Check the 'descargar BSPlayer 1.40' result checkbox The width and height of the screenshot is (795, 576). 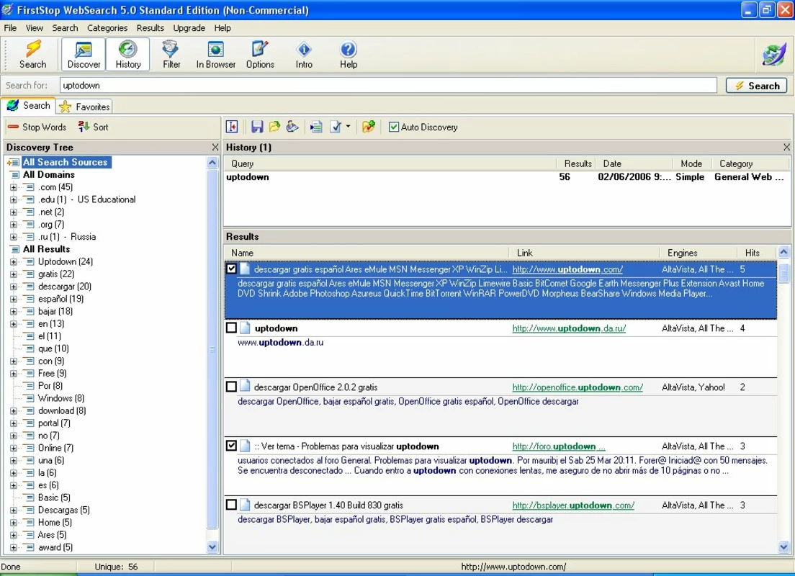(x=231, y=505)
